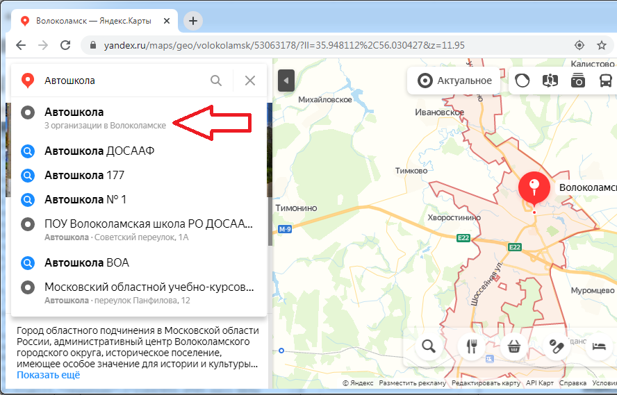Click the magnifier search icon in search box

tap(216, 81)
